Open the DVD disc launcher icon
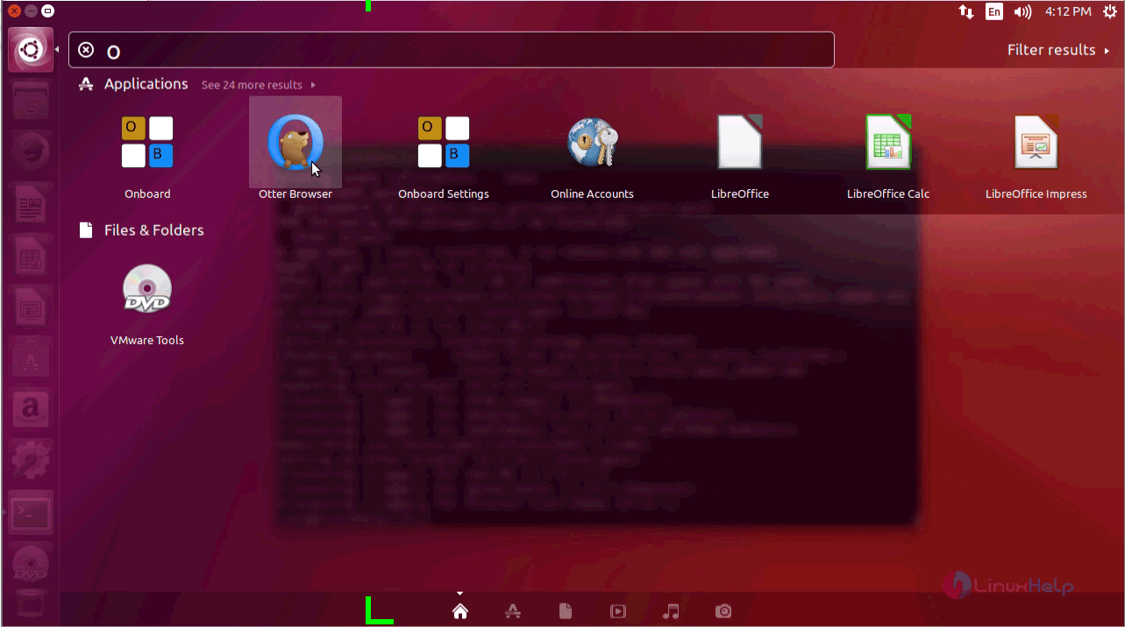Viewport: 1125px width, 627px height. [31, 565]
